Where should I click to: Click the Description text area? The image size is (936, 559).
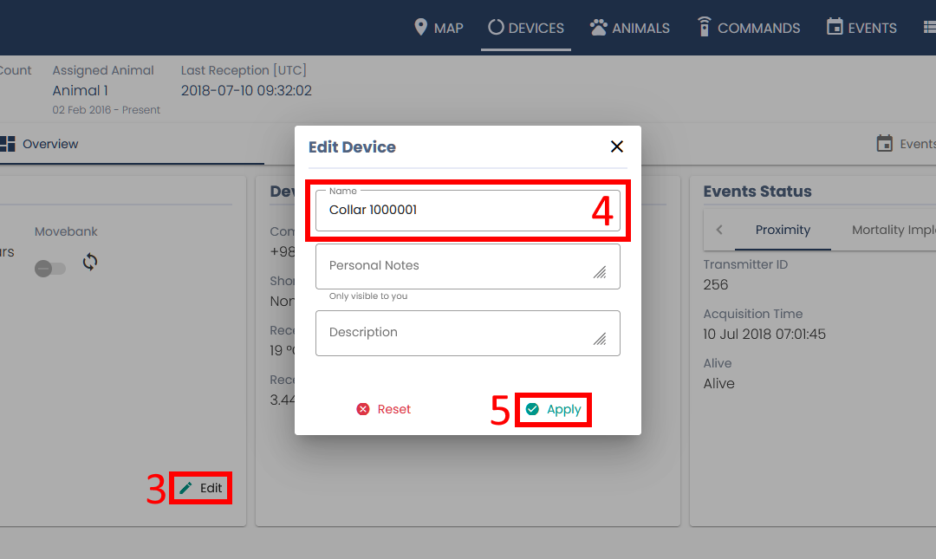pos(467,333)
